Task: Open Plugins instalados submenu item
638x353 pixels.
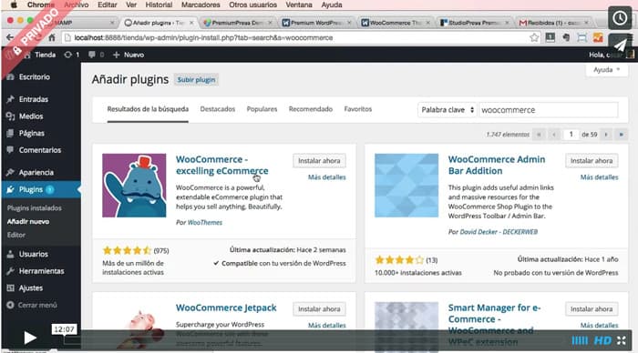Action: (35, 208)
